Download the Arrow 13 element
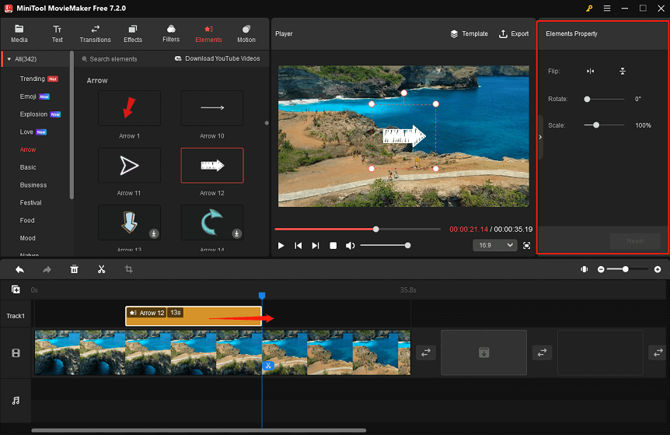This screenshot has width=670, height=435. (x=154, y=233)
